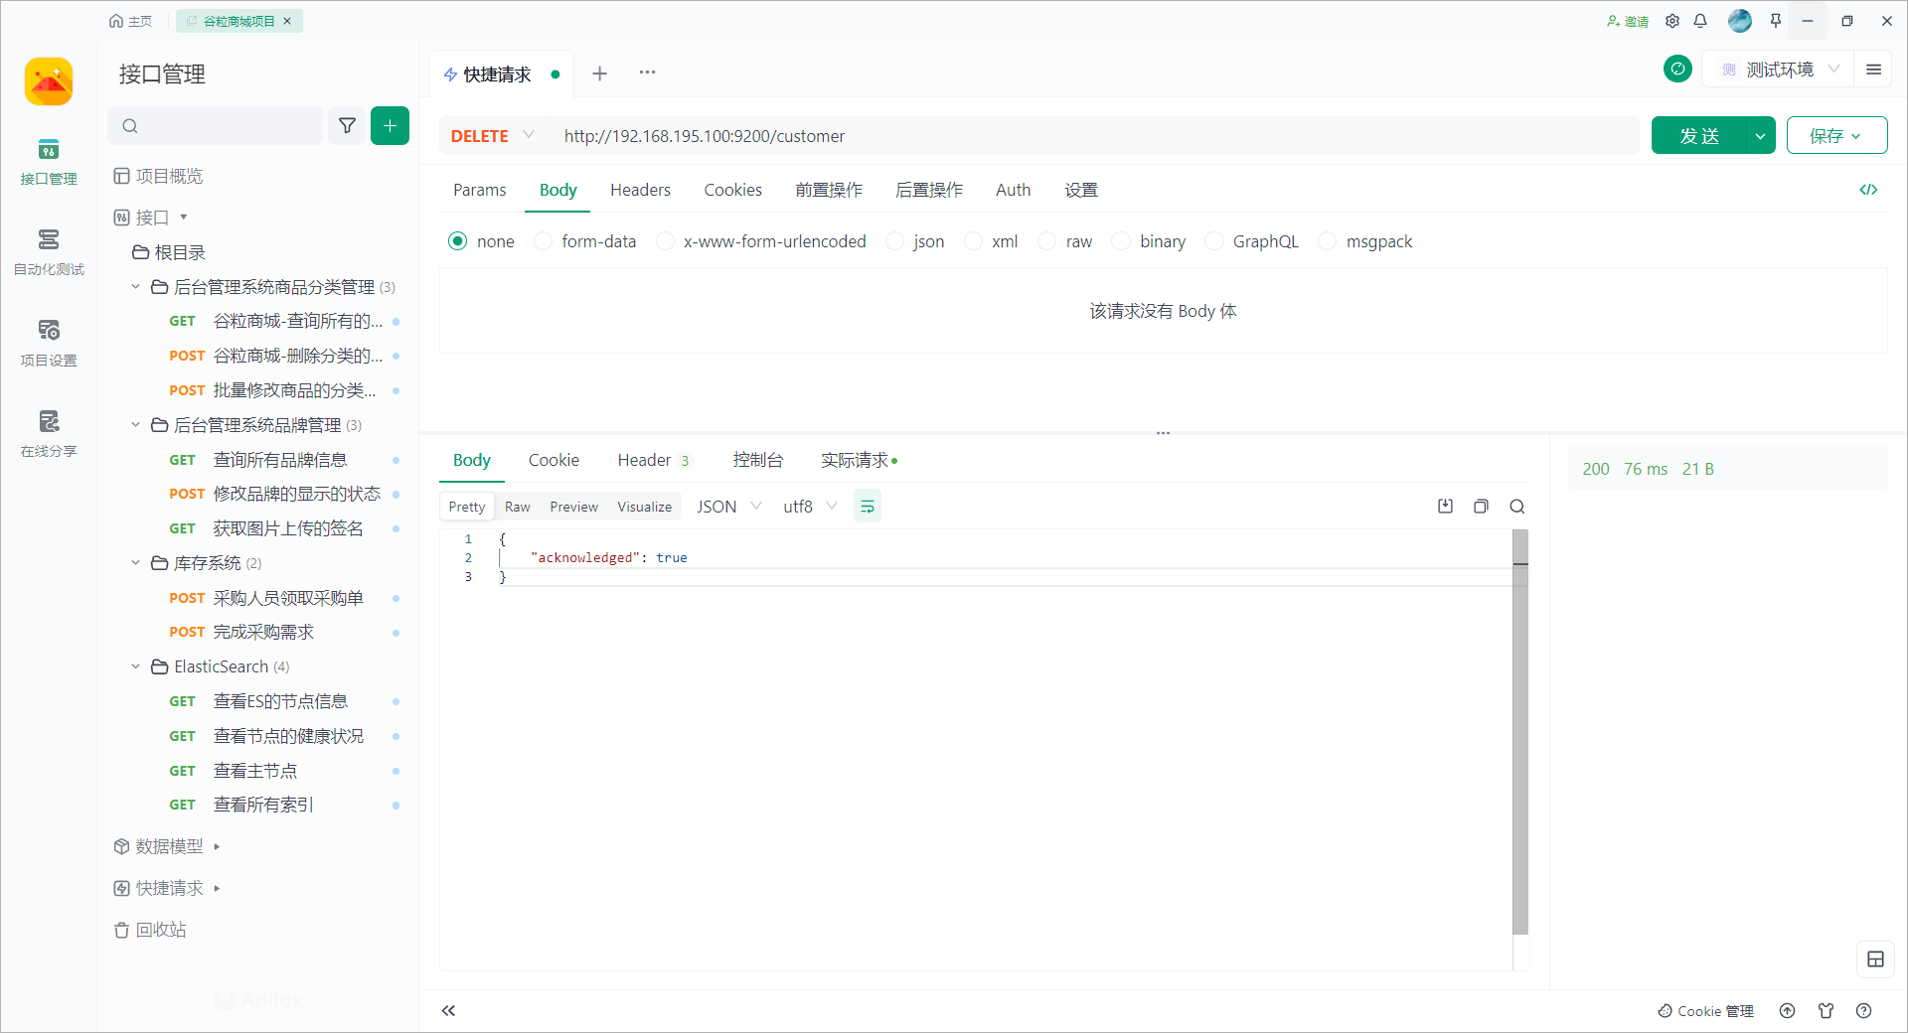Image resolution: width=1908 pixels, height=1033 pixels.
Task: Click the green plus add button
Action: (x=390, y=126)
